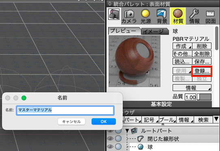220x151 pixels.
Task: Collapse the 統合パレット title disclosure icon
Action: click(110, 4)
